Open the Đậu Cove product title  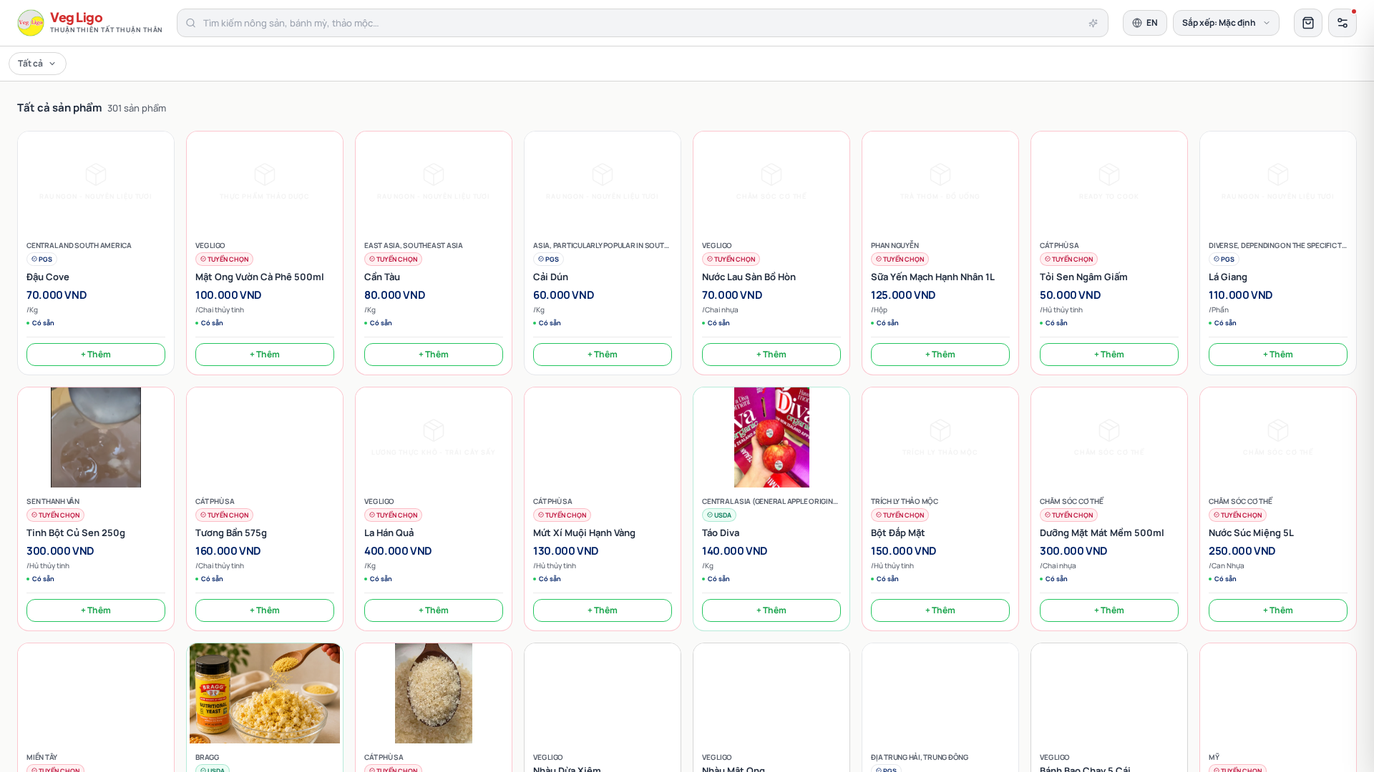[48, 277]
